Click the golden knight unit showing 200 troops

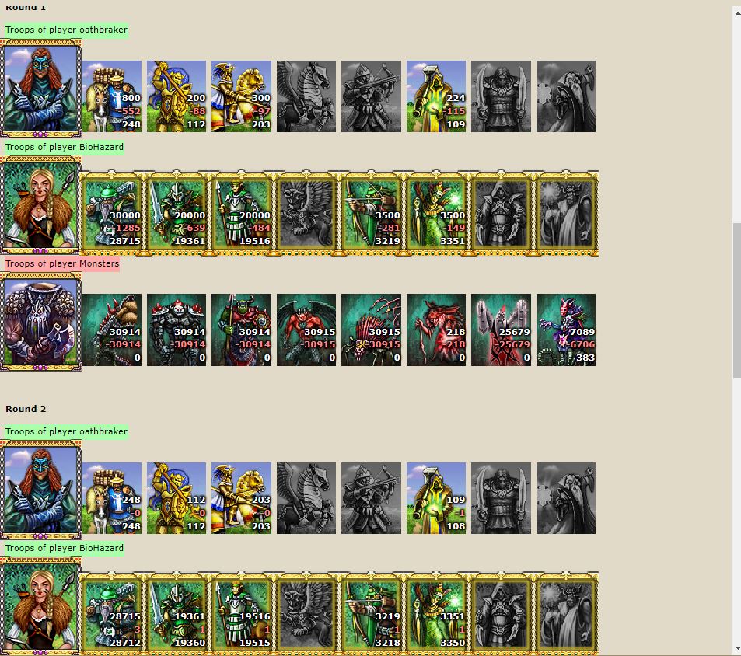pyautogui.click(x=177, y=96)
